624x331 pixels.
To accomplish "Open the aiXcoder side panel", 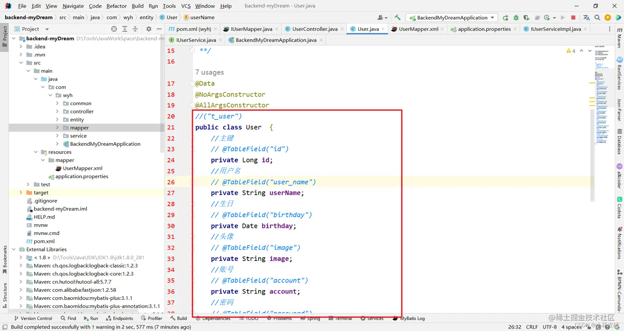I will click(619, 176).
